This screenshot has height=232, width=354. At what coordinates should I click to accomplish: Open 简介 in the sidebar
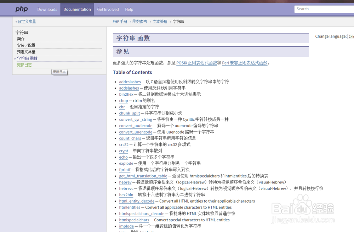click(x=21, y=39)
